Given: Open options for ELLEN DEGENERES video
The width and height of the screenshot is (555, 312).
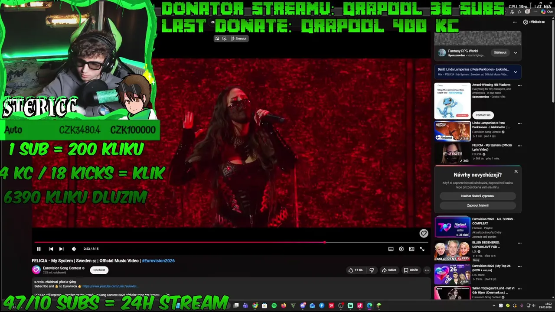Looking at the screenshot, I should point(519,243).
